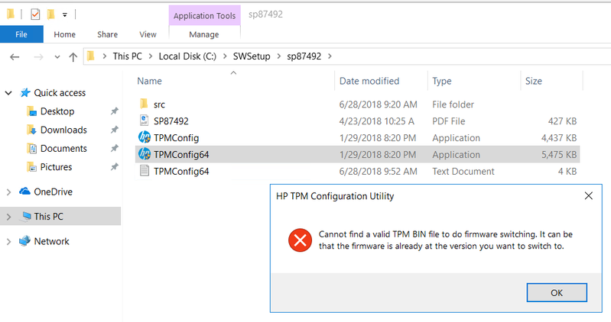
Task: Sort files by Date modified column
Action: coord(369,81)
